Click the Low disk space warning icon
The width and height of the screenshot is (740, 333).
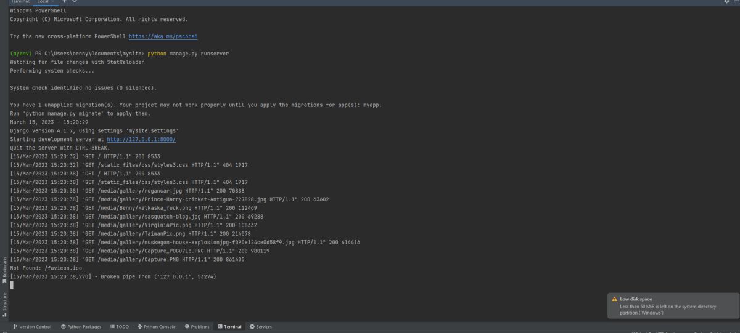click(614, 299)
